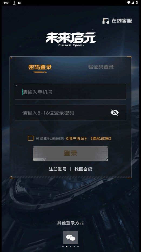Open the 《用户协议》 link
This screenshot has height=252, width=141.
(76, 138)
